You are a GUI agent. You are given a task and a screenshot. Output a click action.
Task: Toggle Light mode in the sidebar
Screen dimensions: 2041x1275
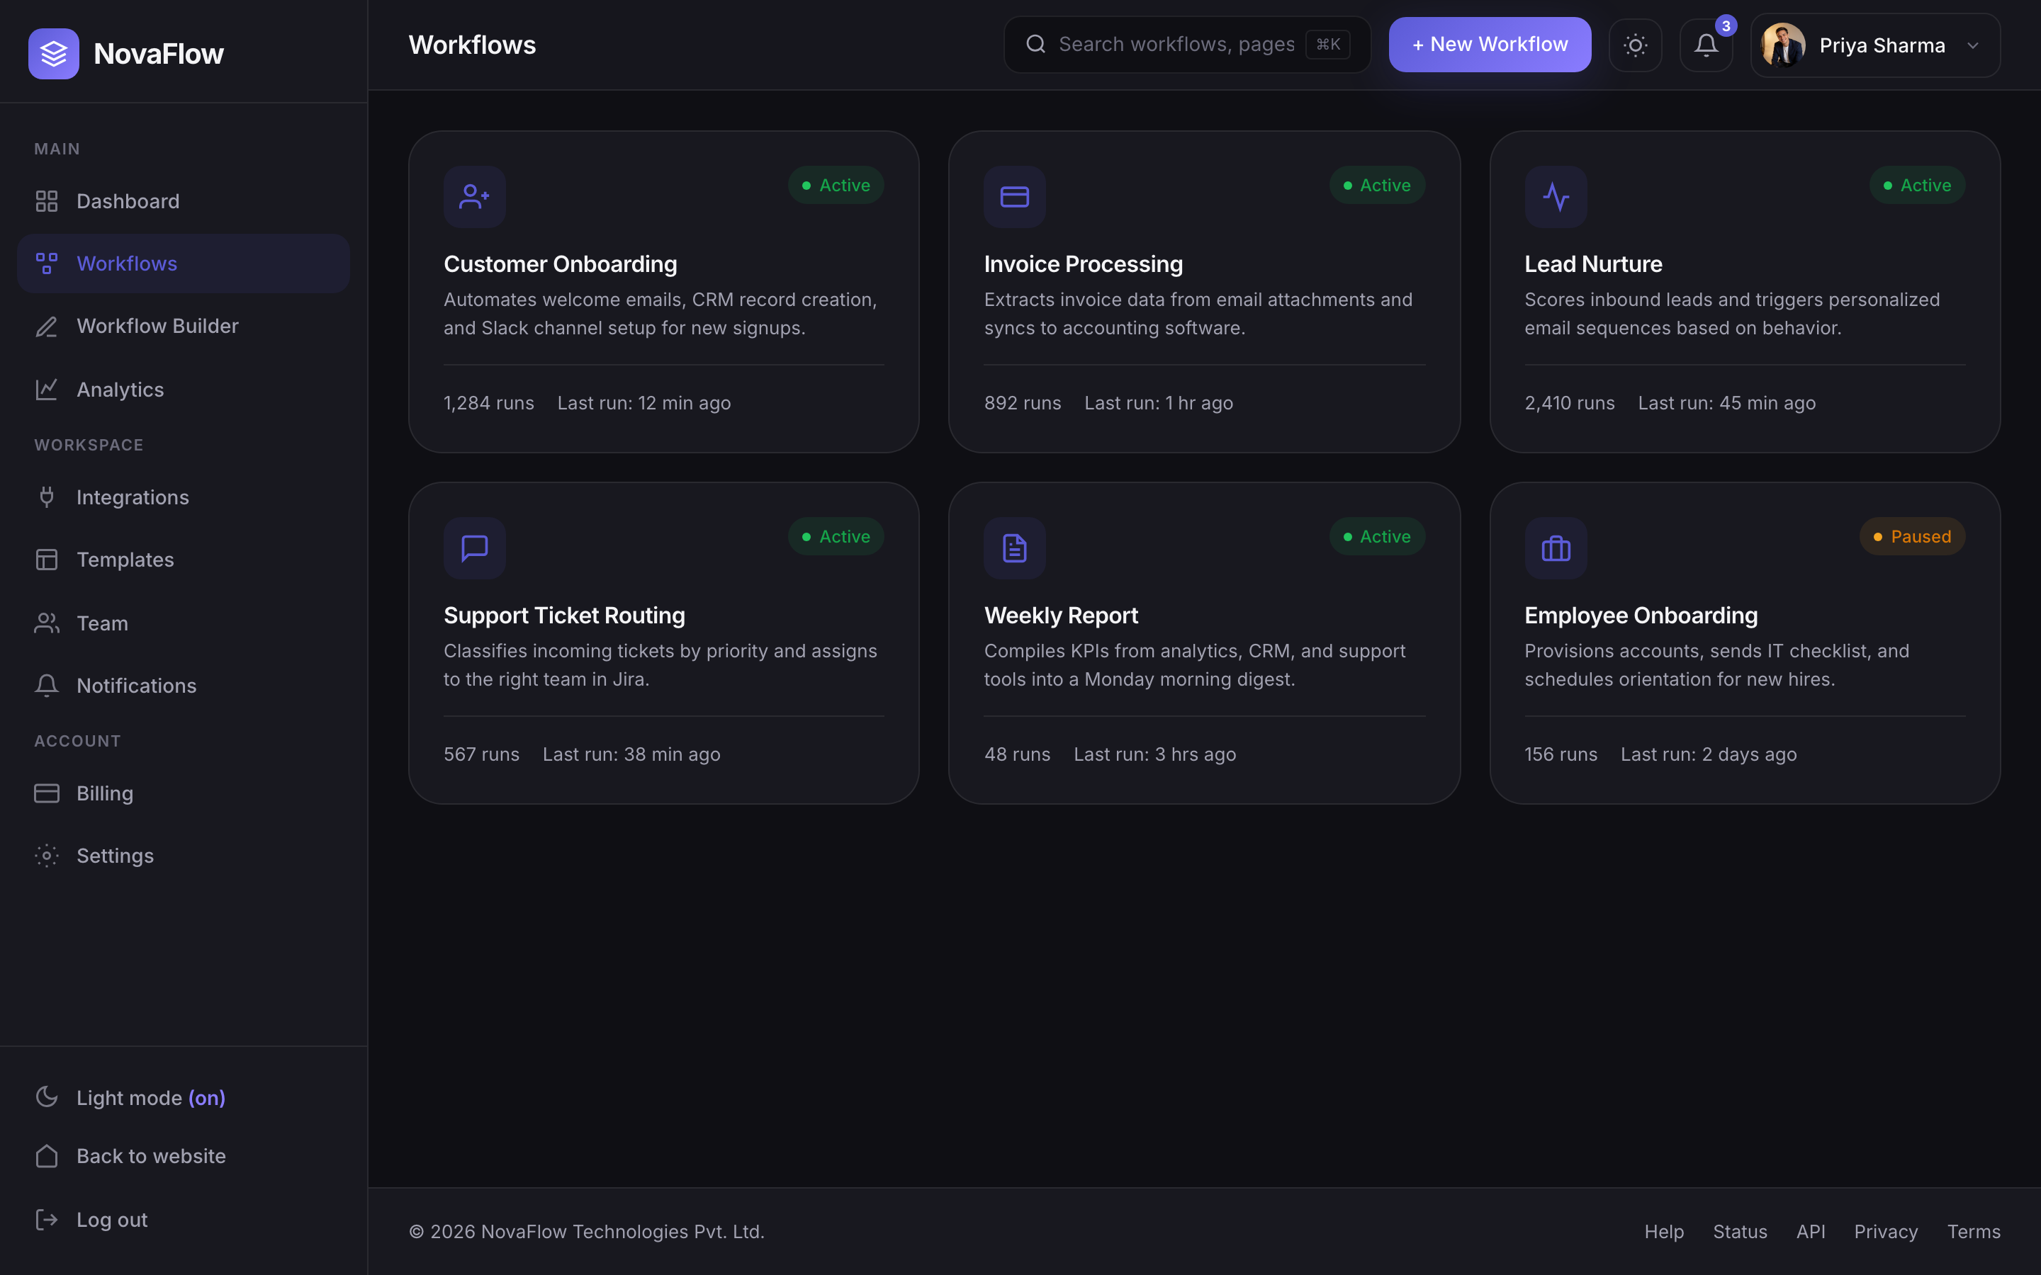point(183,1097)
